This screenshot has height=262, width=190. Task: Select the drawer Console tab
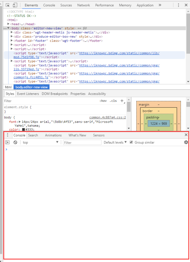pos(19,135)
